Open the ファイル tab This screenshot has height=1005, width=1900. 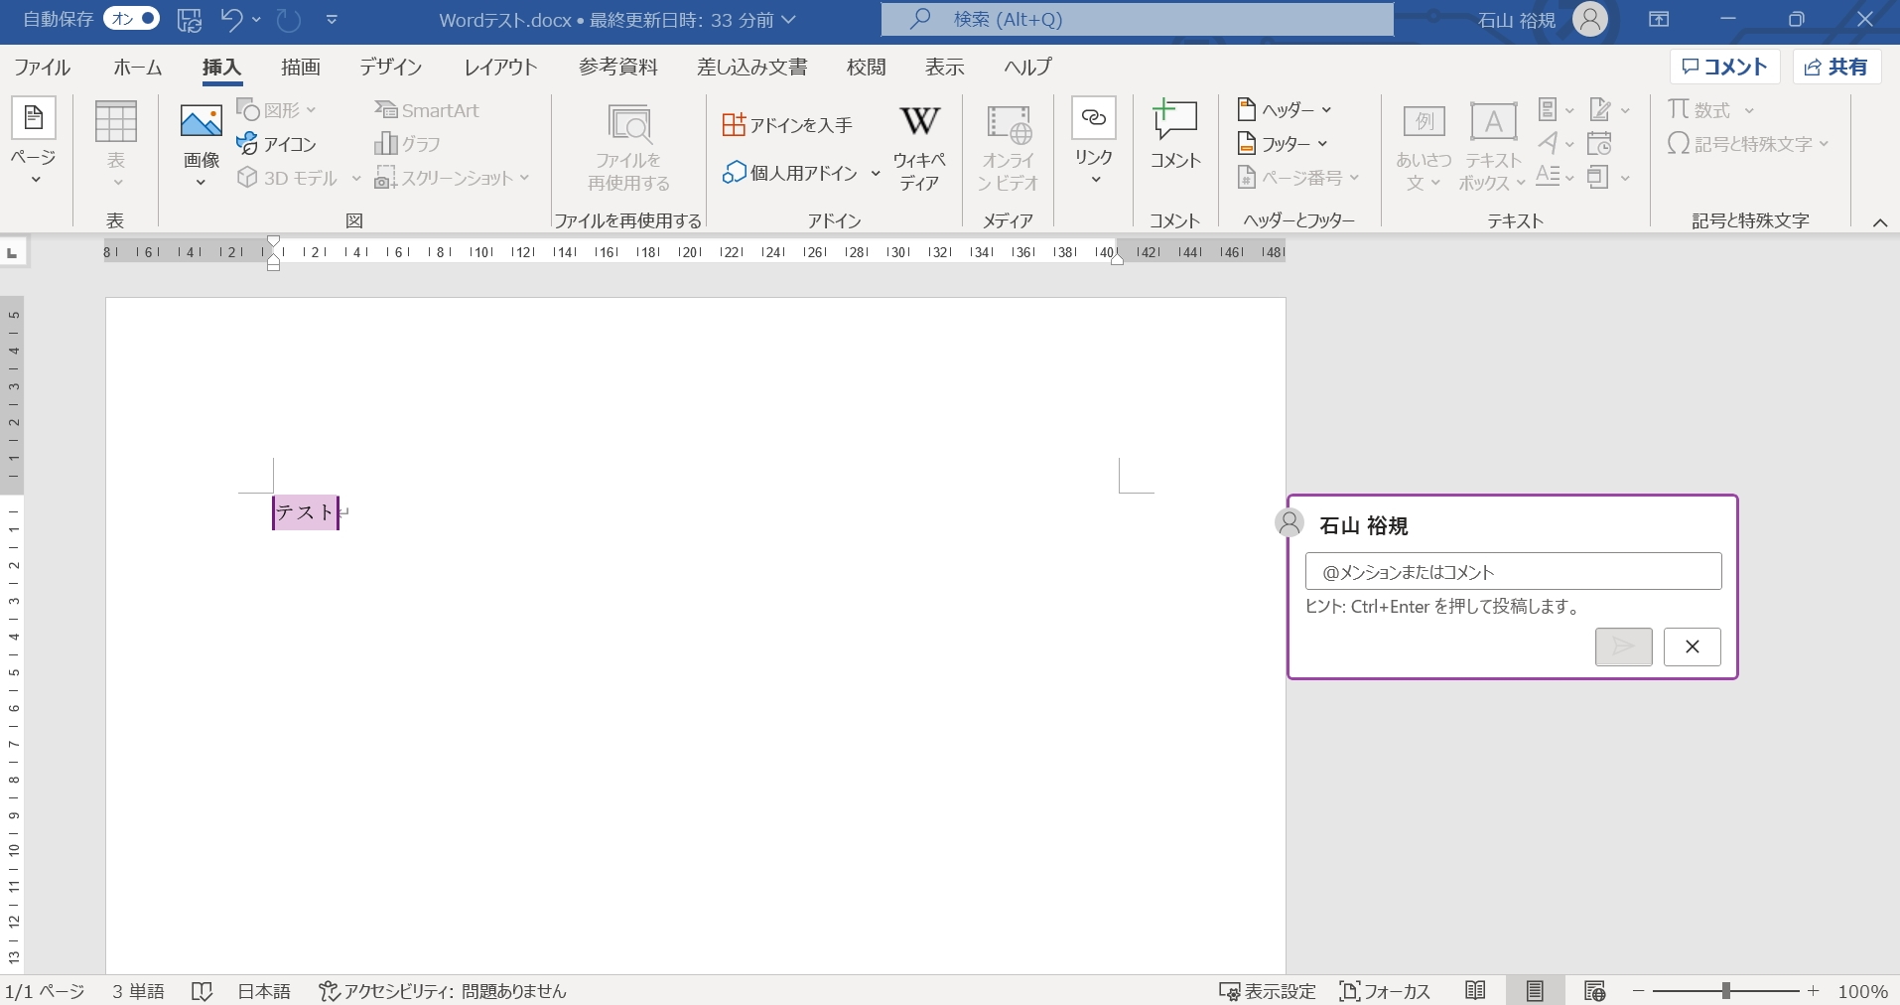click(x=43, y=67)
